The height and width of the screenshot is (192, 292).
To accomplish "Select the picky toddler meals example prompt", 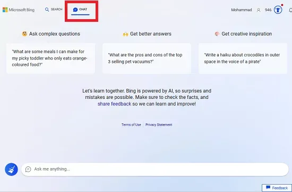I will (x=50, y=58).
